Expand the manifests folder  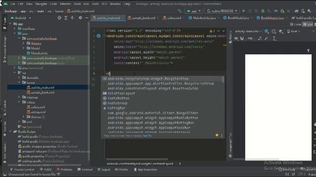14,29
